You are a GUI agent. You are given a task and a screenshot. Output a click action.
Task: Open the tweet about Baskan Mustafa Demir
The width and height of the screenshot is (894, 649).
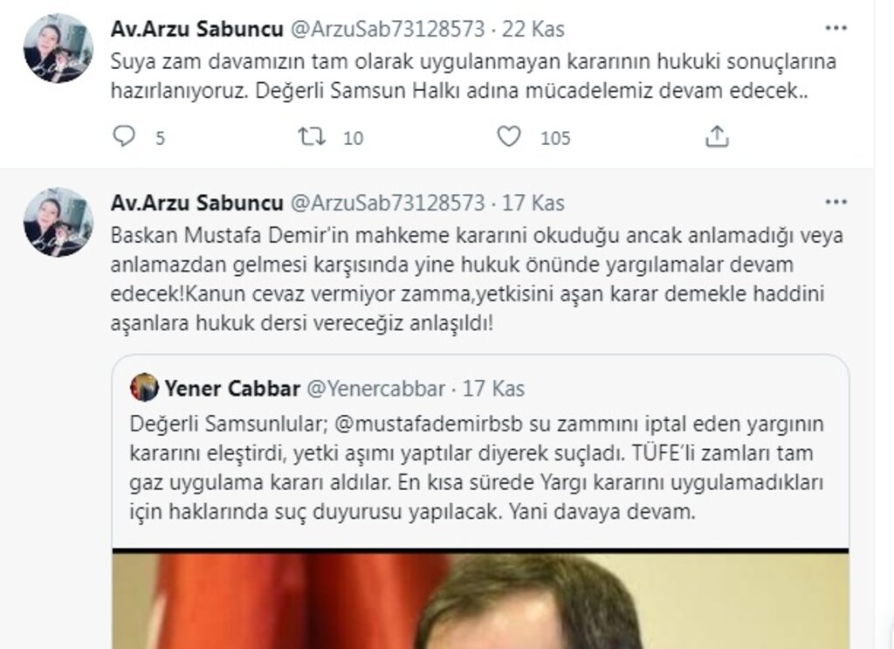coord(477,279)
